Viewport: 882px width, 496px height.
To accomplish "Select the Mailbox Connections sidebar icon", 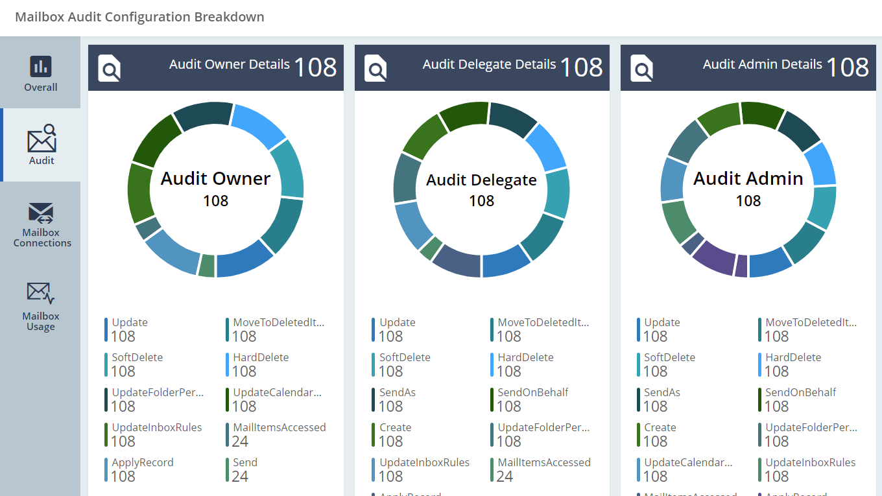I will click(40, 223).
